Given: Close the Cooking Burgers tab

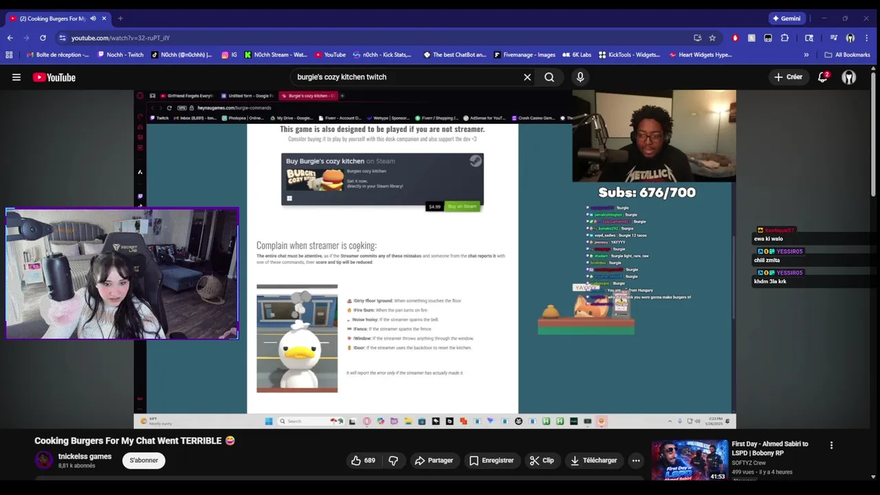Looking at the screenshot, I should pos(104,19).
